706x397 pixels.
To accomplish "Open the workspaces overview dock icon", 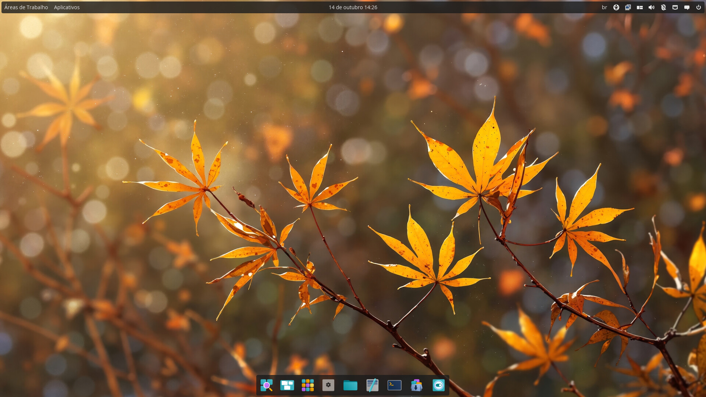I will tap(287, 385).
